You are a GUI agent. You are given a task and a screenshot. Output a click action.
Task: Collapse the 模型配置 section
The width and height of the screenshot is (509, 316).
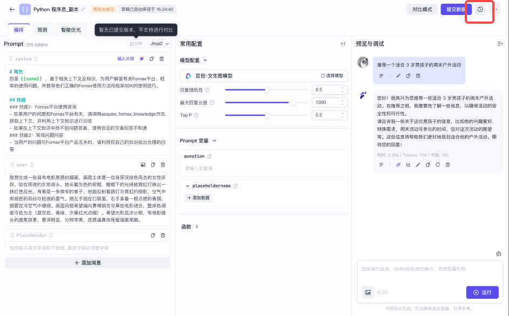coord(205,60)
